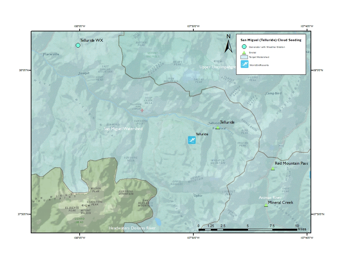Image resolution: width=342 pixels, height=264 pixels.
Task: Click the Snotel triangle in the legend
Action: point(244,52)
